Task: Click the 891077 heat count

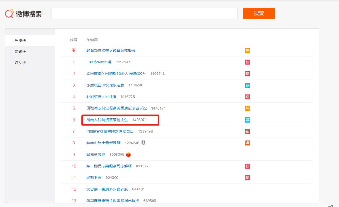Action: 142,166
